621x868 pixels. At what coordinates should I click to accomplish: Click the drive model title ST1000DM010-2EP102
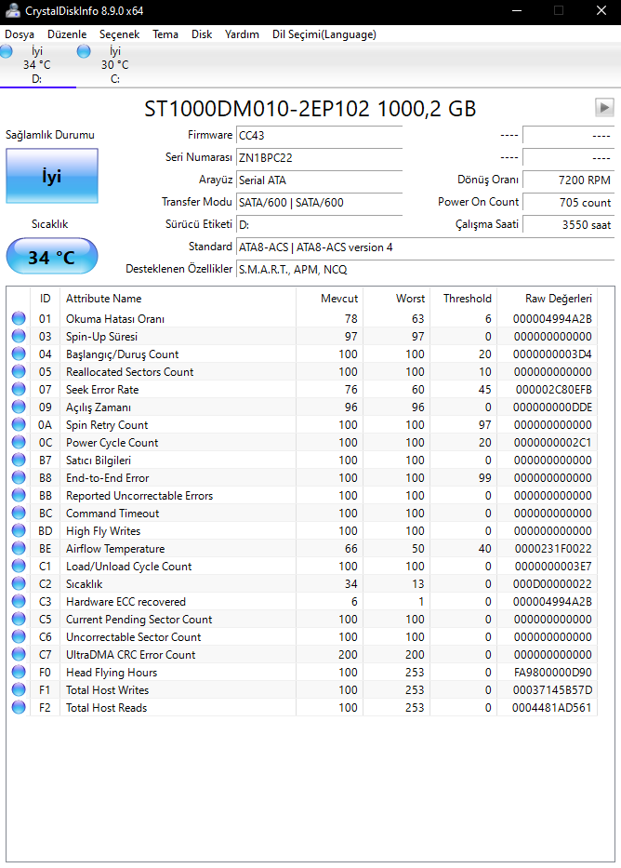310,109
